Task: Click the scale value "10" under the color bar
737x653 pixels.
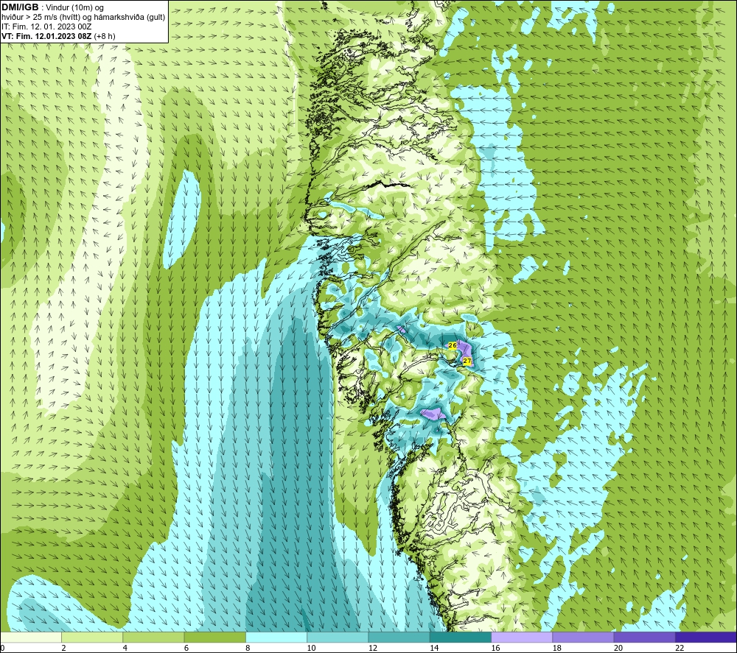Action: 311,648
